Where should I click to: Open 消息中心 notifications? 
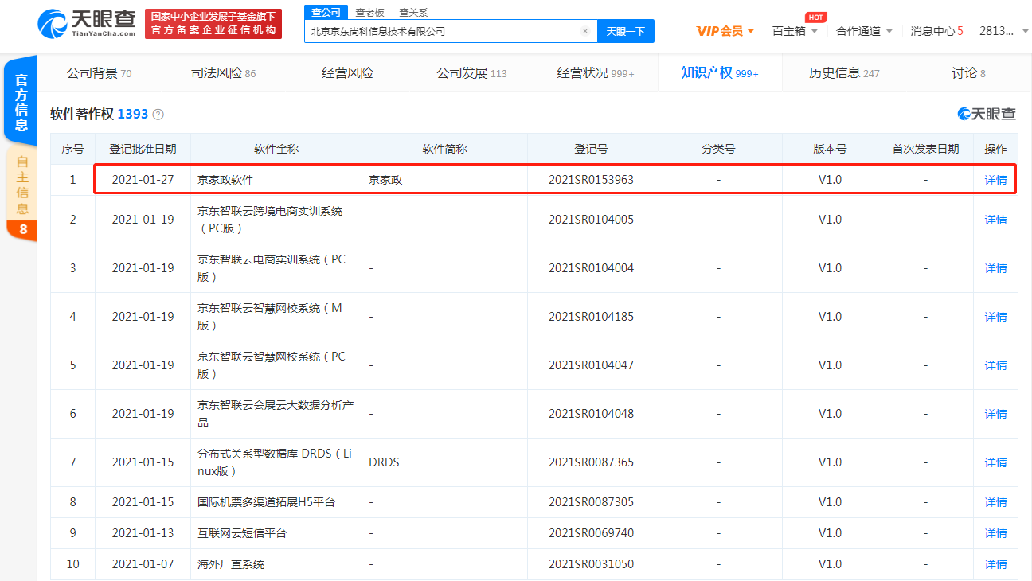[x=937, y=31]
